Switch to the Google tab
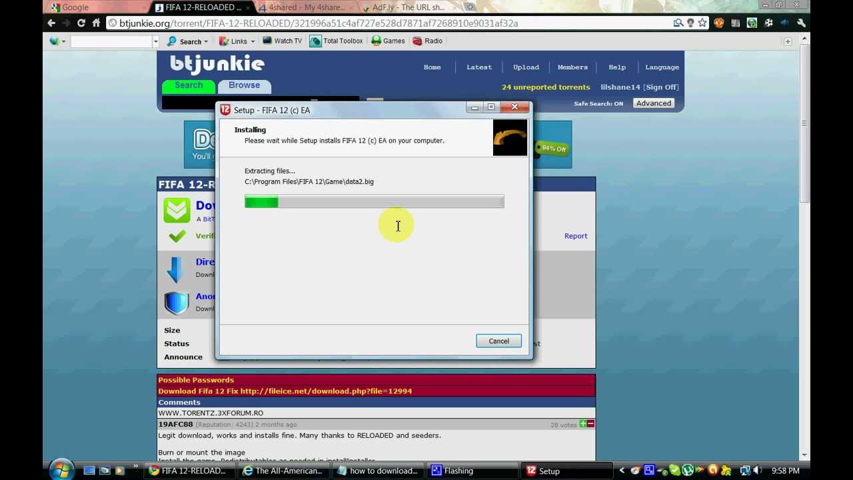 pyautogui.click(x=93, y=7)
